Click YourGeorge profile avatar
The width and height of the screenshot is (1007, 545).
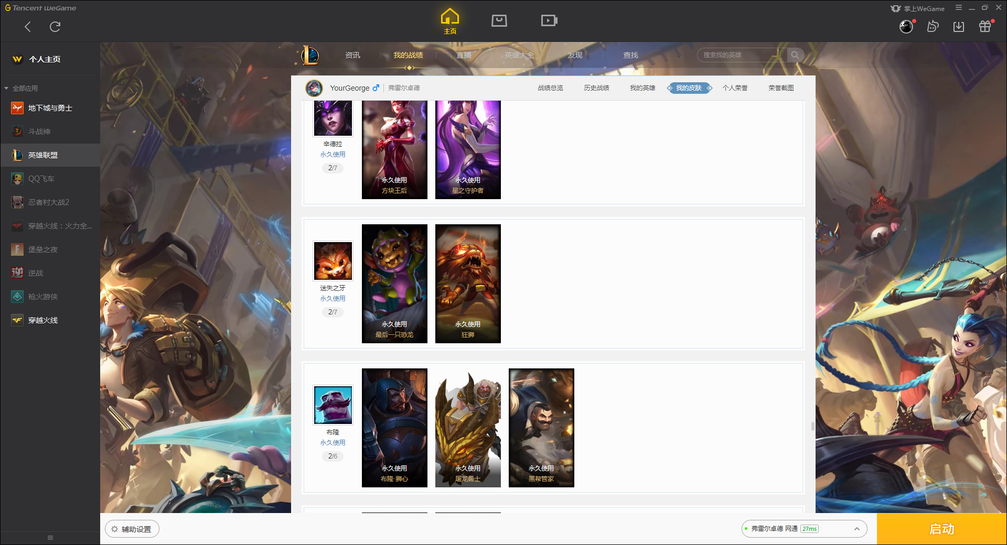[314, 88]
